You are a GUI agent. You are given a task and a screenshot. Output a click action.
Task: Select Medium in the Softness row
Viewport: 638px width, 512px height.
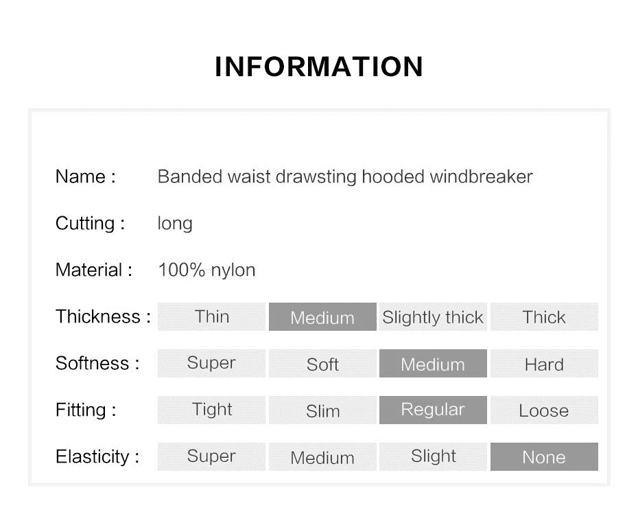[x=434, y=364]
